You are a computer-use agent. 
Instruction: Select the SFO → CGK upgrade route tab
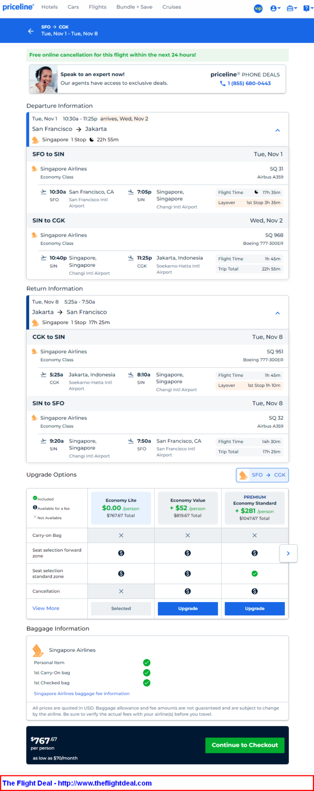point(262,475)
